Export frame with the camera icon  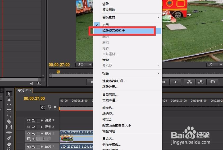point(213,82)
